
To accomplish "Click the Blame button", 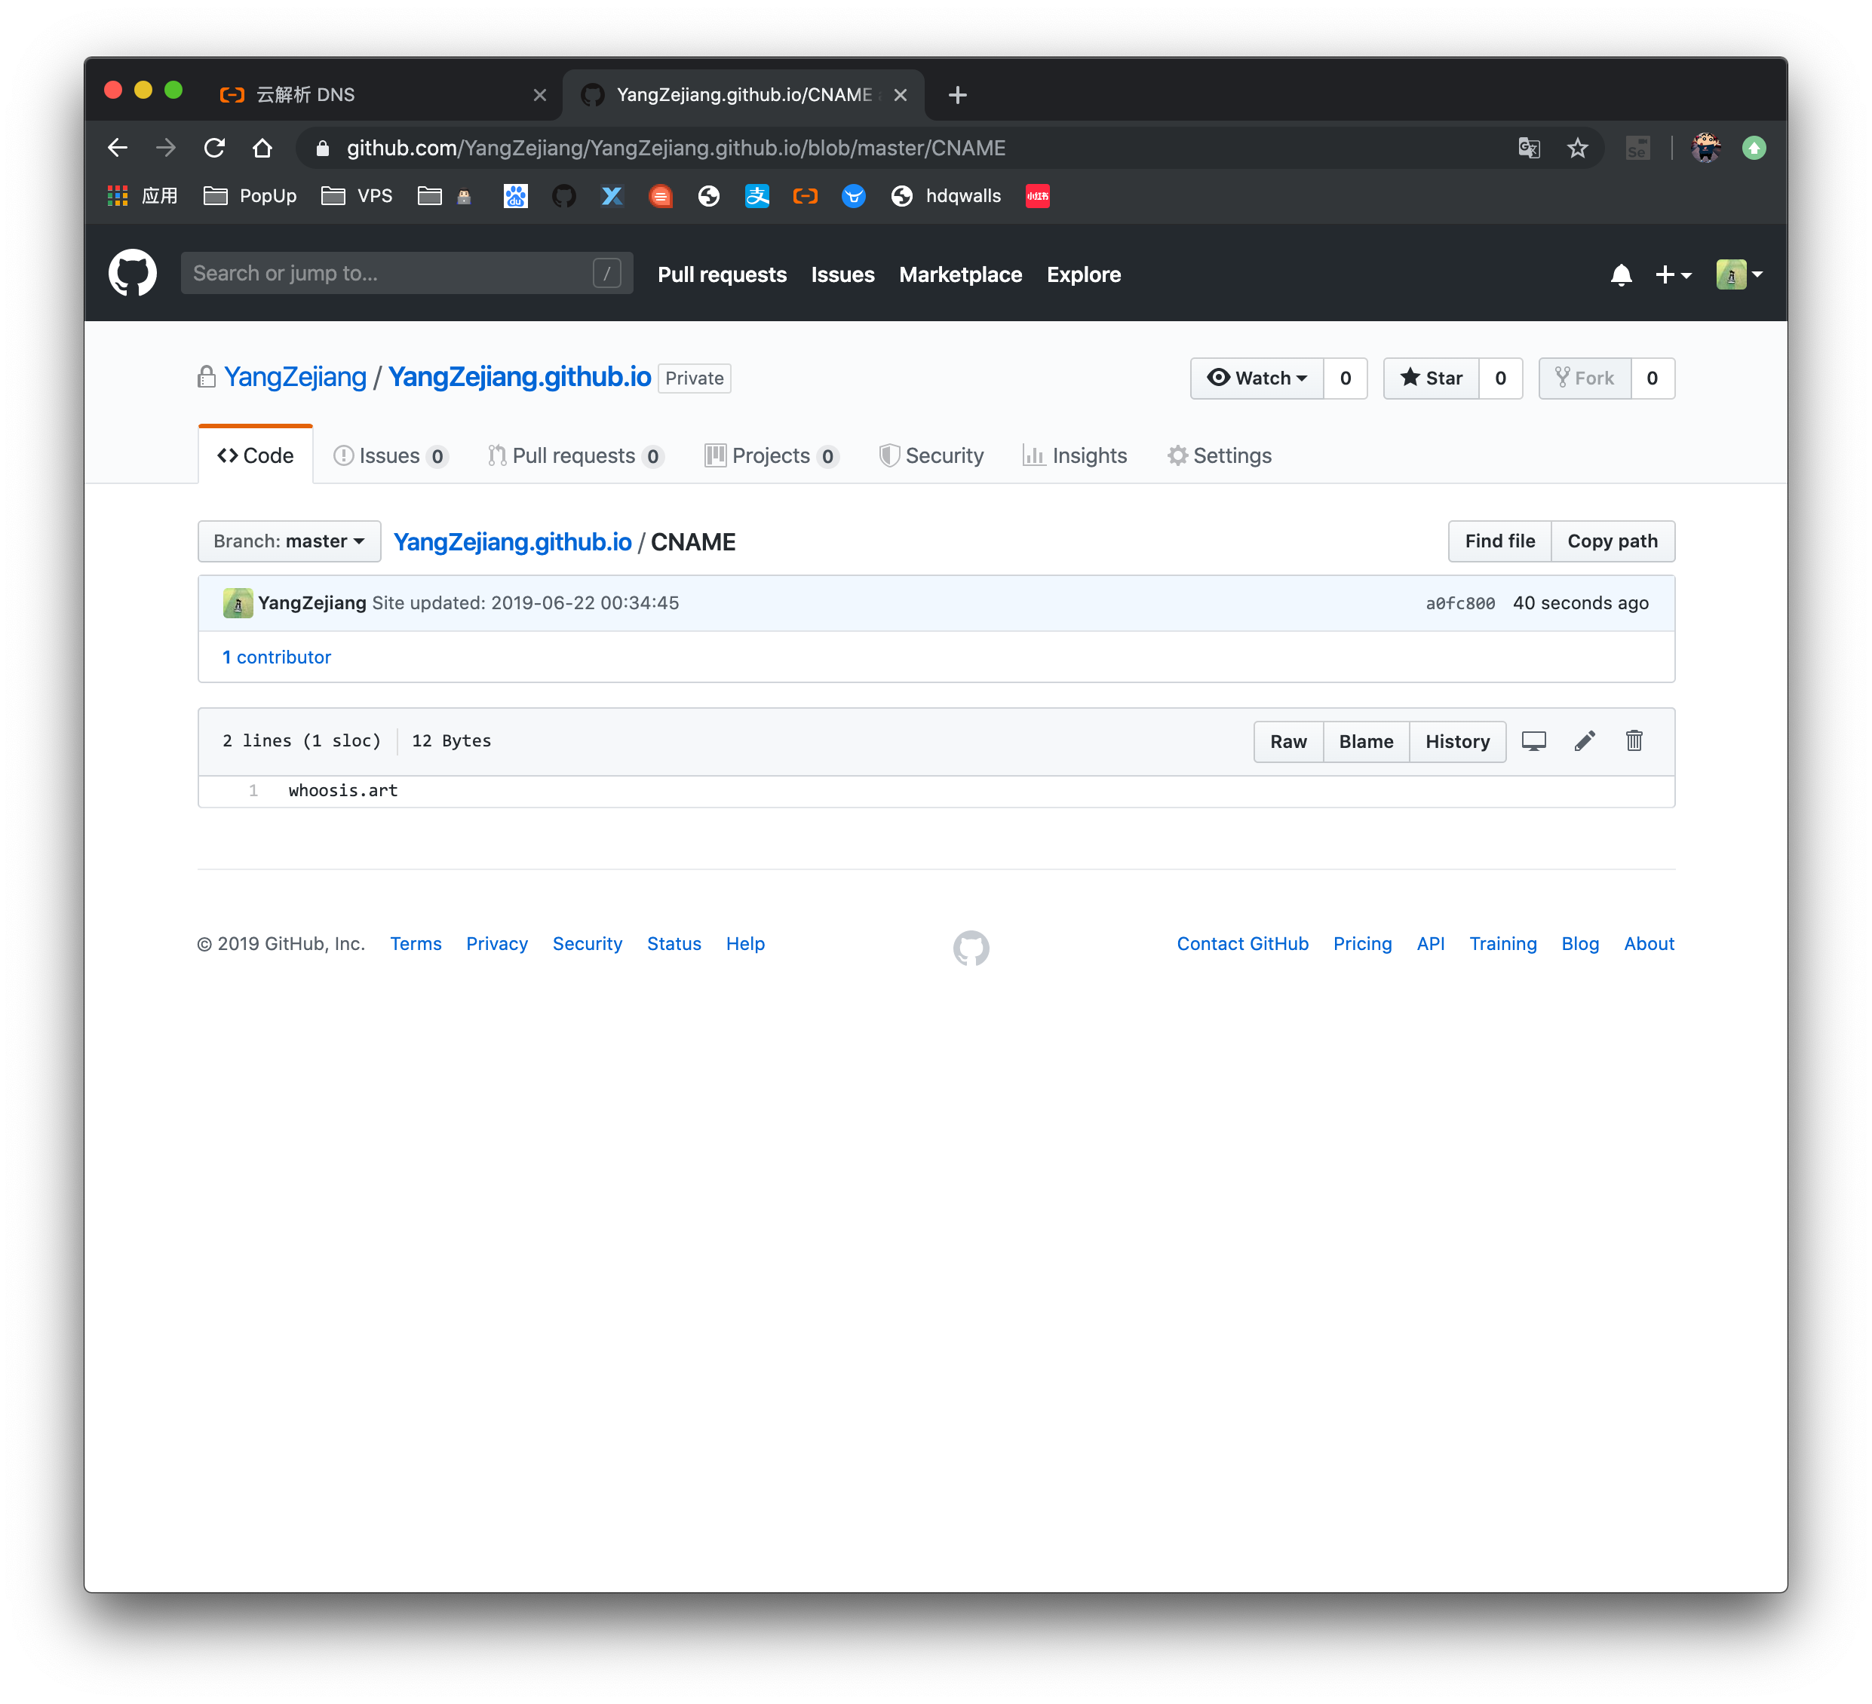I will coord(1366,742).
